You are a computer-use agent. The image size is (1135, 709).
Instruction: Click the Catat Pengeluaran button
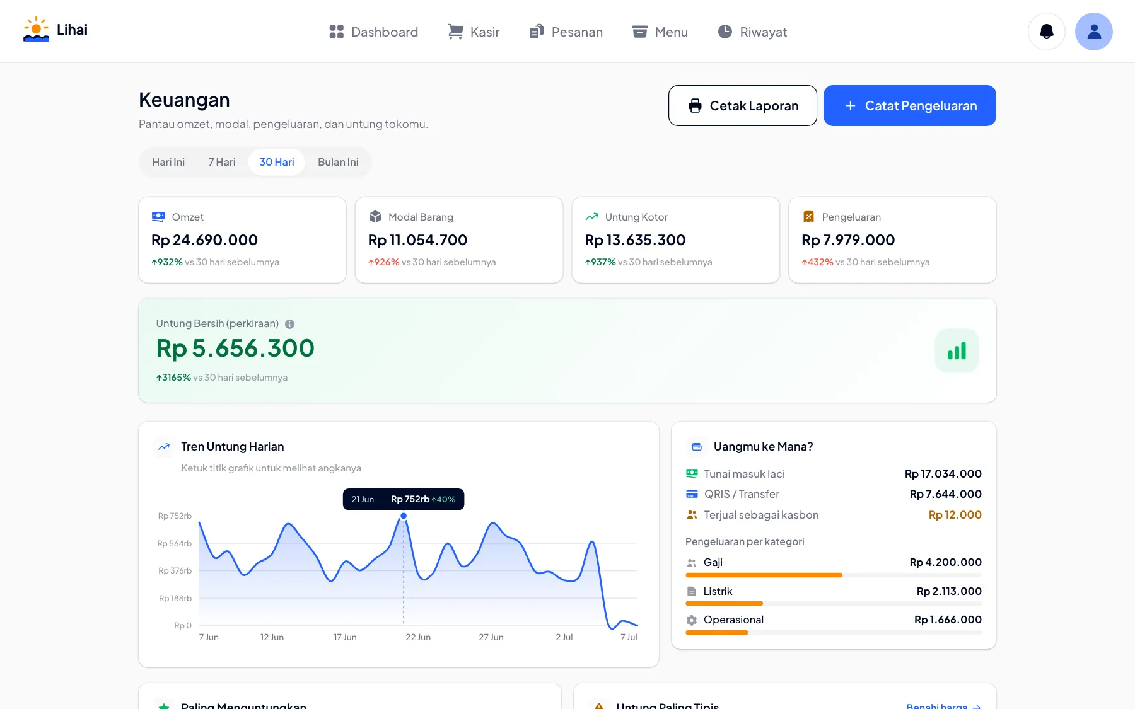point(910,106)
